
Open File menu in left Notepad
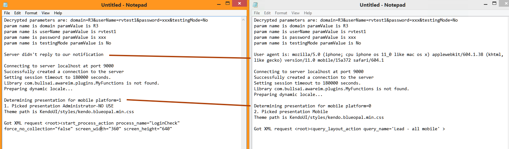(x=7, y=13)
